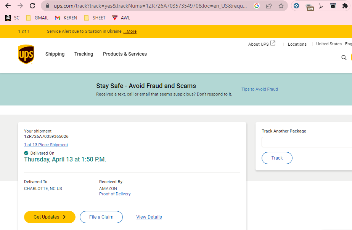Open the Proof of Delivery link
Image resolution: width=352 pixels, height=230 pixels.
click(x=115, y=194)
